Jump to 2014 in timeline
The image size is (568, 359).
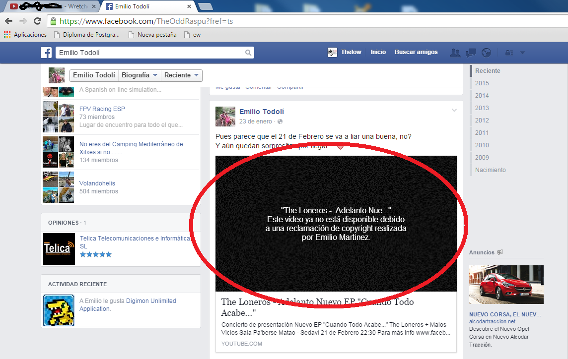[482, 96]
